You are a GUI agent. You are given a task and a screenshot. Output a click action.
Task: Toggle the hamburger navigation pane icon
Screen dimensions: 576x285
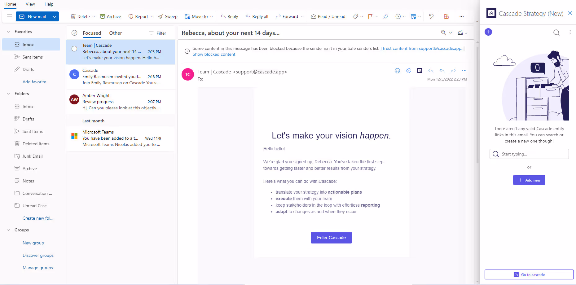(10, 16)
